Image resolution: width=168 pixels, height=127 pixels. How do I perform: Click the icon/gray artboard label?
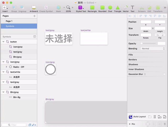[x=50, y=62]
